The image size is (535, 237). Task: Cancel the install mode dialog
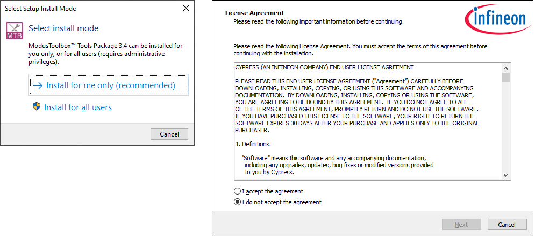point(169,134)
